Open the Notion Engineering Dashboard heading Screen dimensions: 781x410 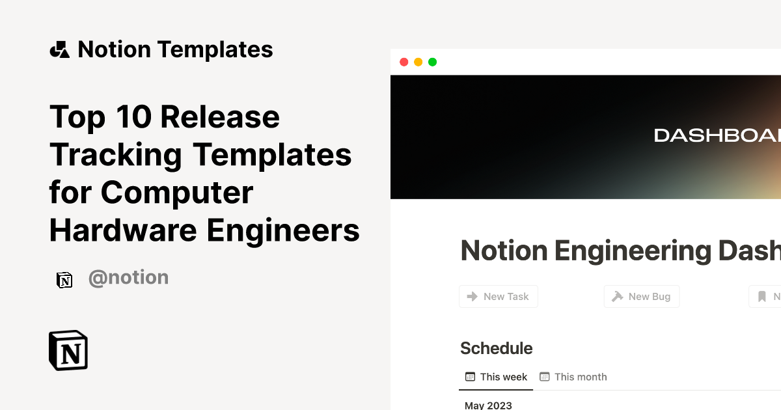[618, 251]
